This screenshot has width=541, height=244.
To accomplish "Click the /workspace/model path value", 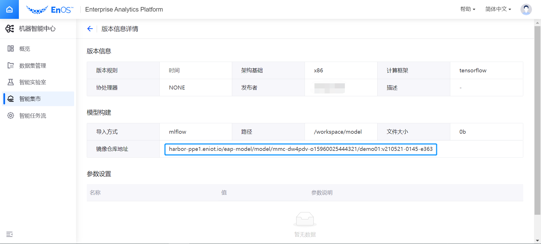I will pos(338,132).
